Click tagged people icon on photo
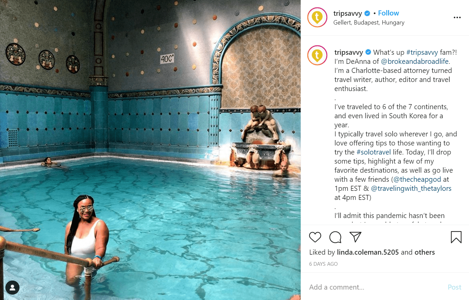Screen dimensions: 469x300 (12, 288)
